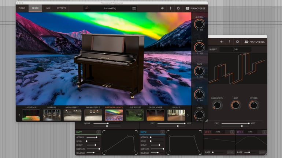Adjust the STEREO knob
This screenshot has height=158, width=282.
[x=254, y=105]
